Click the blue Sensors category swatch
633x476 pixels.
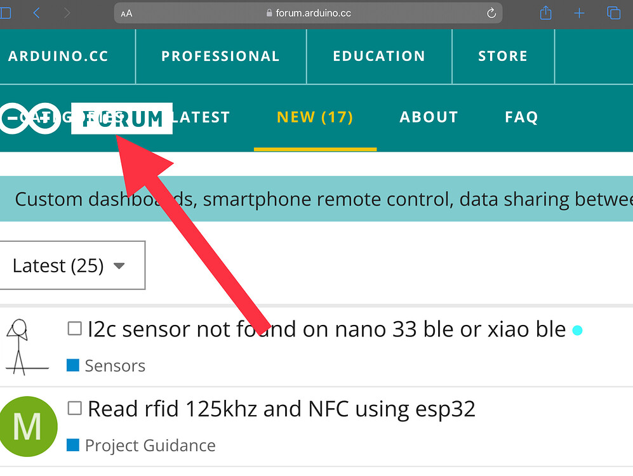tap(72, 365)
